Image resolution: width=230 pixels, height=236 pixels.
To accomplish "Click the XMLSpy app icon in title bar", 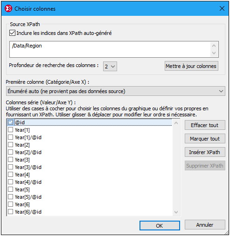I will coord(8,8).
